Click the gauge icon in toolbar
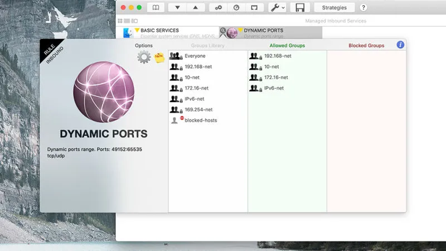Image resolution: width=446 pixels, height=251 pixels. pyautogui.click(x=236, y=8)
